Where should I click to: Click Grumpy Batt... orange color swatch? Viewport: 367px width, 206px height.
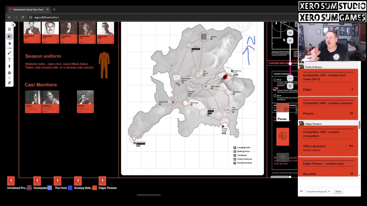click(95, 188)
